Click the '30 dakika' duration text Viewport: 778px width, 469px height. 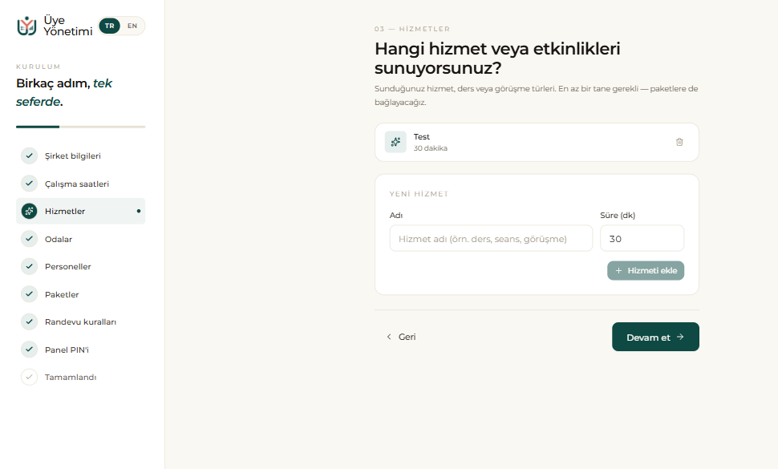[431, 148]
